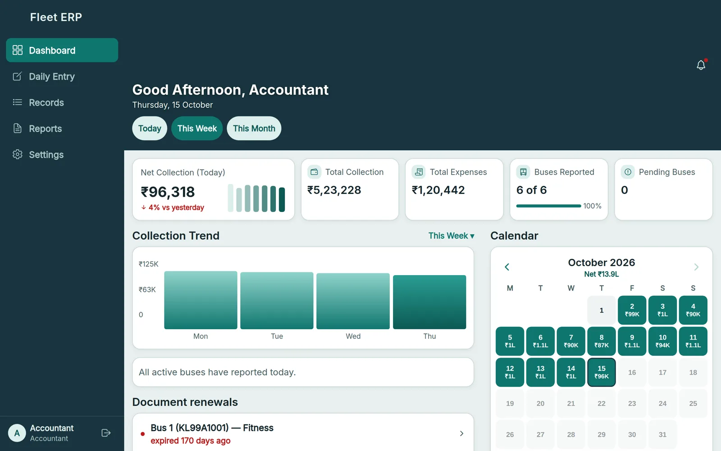Click the Total Collection wallet icon
The height and width of the screenshot is (451, 721).
click(315, 172)
